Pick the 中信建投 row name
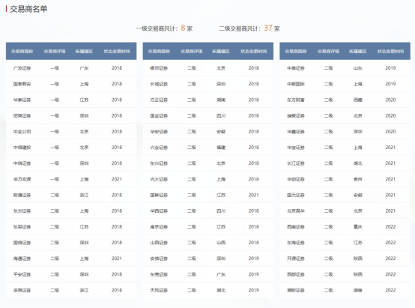Viewport: 415px width, 308px height. (22, 148)
